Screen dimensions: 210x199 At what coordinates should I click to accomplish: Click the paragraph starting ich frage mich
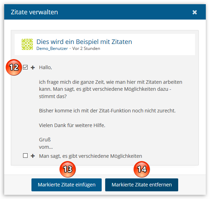click(110, 89)
